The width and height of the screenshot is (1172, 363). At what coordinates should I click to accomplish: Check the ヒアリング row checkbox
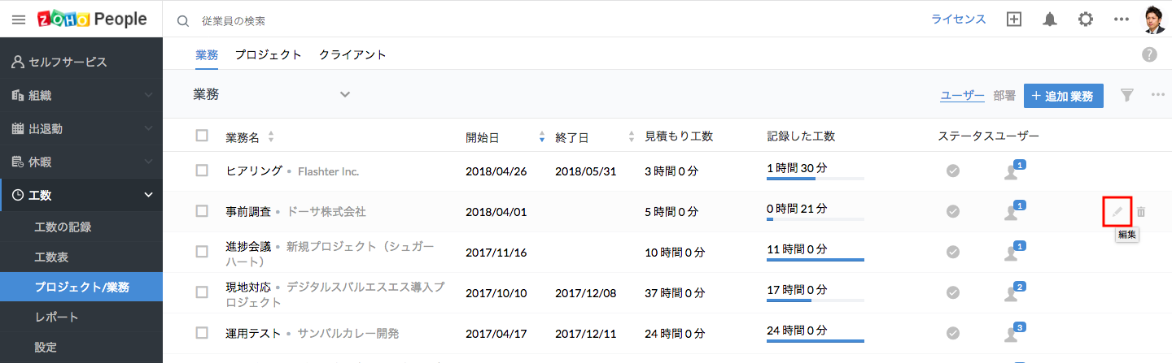[x=202, y=171]
